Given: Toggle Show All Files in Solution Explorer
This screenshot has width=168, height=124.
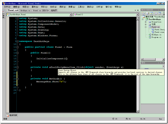Looking at the screenshot, I should (x=148, y=13).
